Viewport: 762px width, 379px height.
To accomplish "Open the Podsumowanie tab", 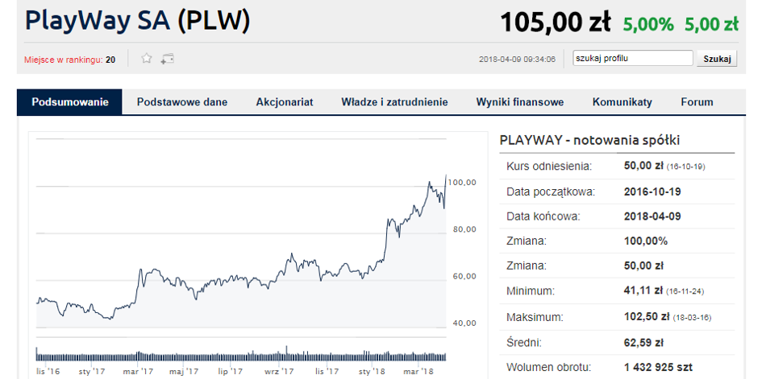I will 70,102.
